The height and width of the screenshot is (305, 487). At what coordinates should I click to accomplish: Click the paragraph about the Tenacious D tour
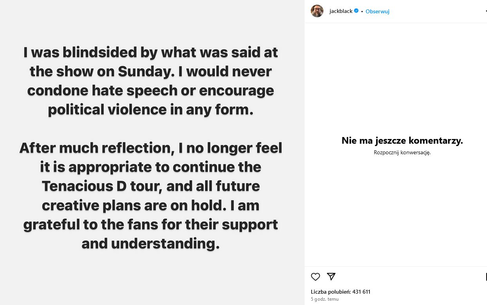click(151, 195)
